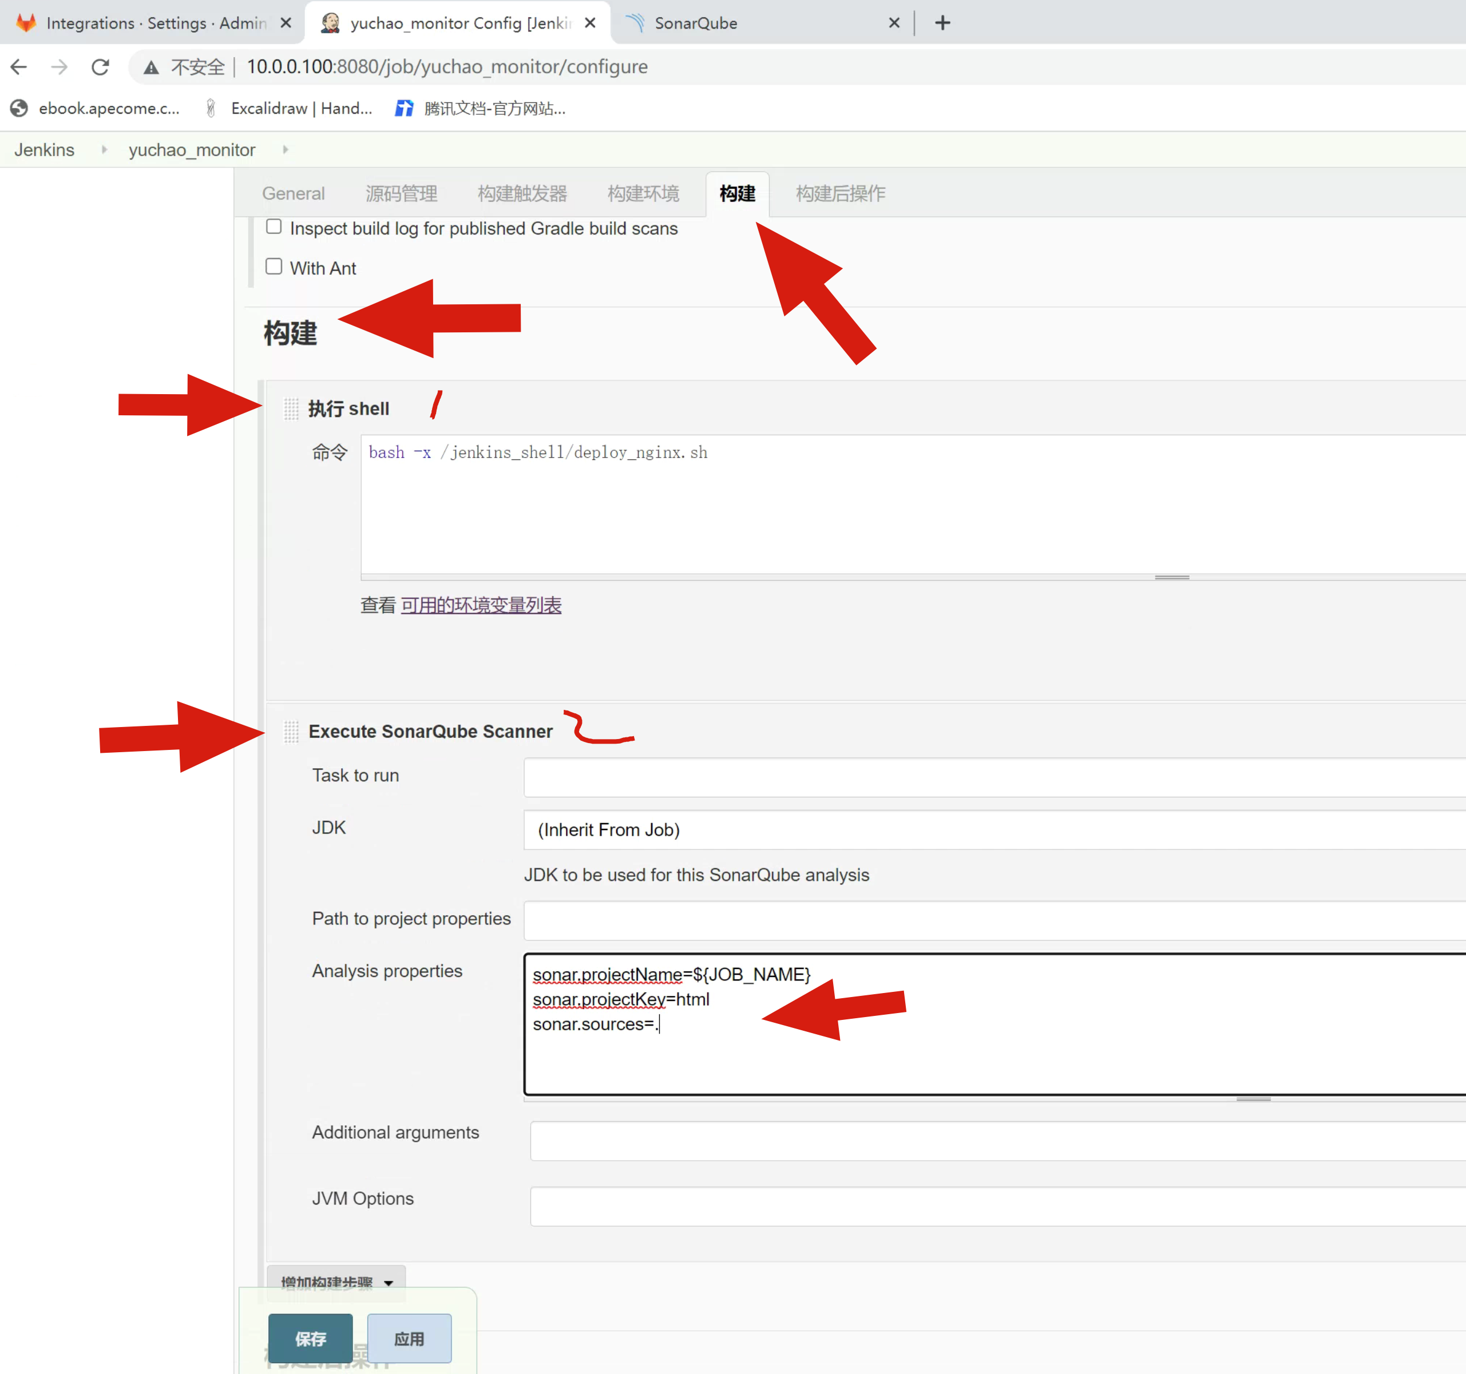The image size is (1466, 1374).
Task: Expand breadcrumb arrow after yuchao_monitor
Action: pyautogui.click(x=286, y=150)
